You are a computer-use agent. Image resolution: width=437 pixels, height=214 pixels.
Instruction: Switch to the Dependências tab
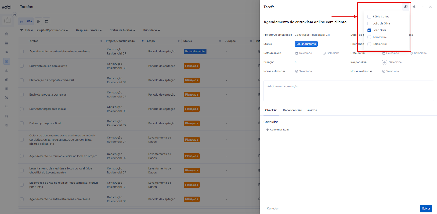tap(292, 110)
